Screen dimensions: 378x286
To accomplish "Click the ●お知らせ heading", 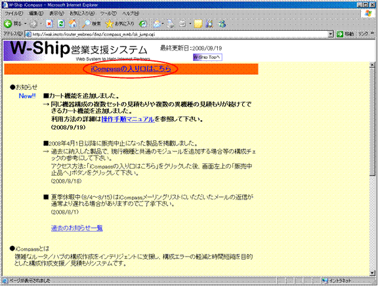I will (24, 87).
